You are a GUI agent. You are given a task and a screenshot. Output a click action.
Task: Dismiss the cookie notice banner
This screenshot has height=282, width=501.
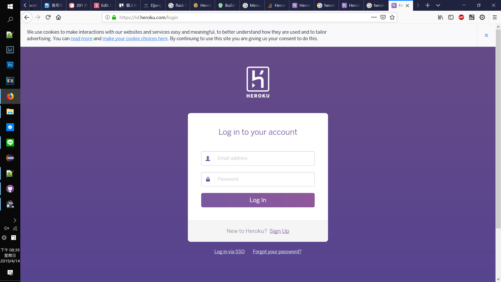(486, 35)
